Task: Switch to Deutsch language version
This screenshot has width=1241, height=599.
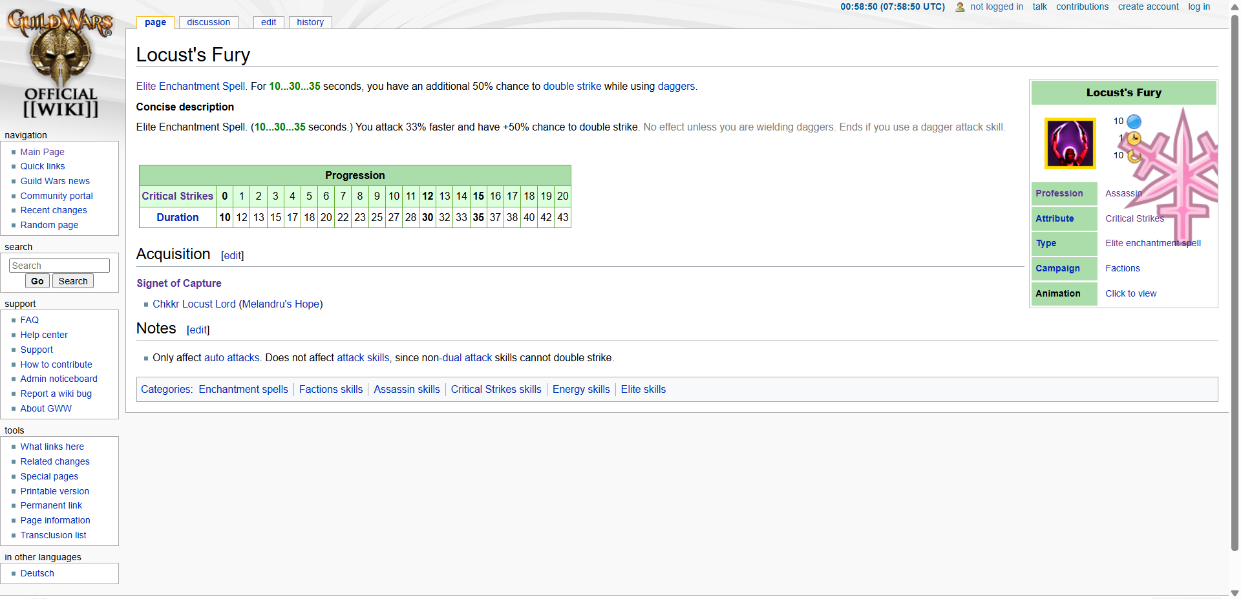Action: [37, 573]
